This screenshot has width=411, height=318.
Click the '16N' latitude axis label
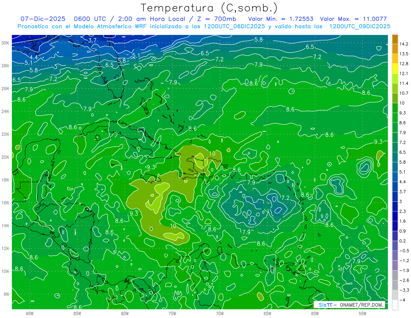pos(5,203)
